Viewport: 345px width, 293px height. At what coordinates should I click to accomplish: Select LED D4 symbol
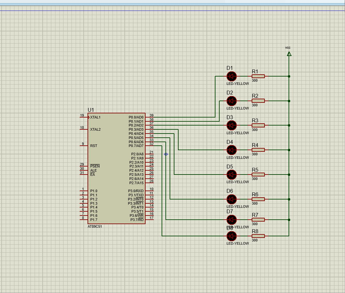click(x=231, y=150)
